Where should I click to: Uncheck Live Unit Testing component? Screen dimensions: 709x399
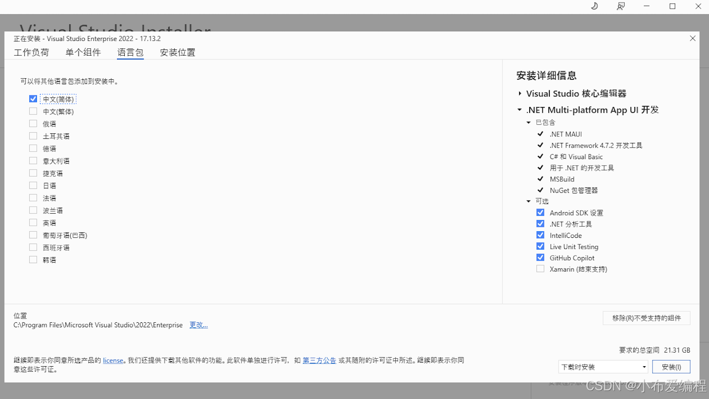pyautogui.click(x=540, y=246)
